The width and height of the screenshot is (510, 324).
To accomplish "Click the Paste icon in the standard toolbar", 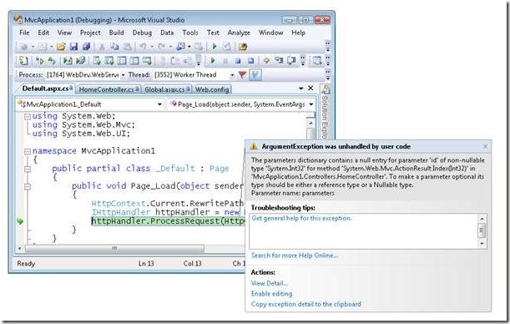I will pos(127,47).
